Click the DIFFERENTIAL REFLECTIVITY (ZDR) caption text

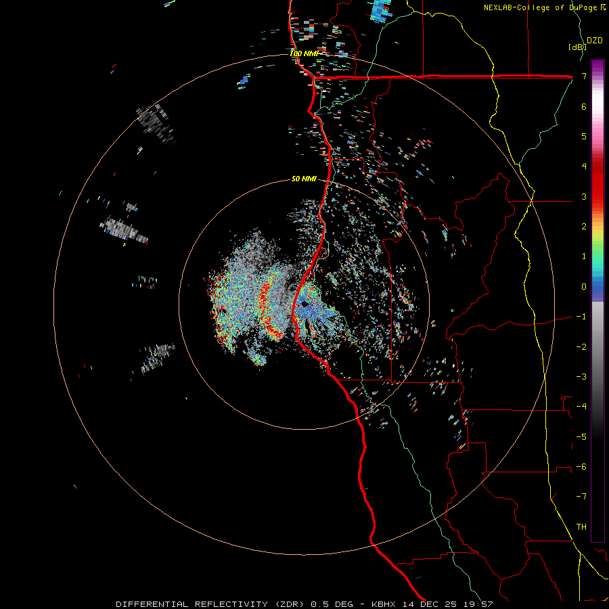210,604
